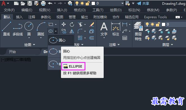Screen dimensions: 186x110
Task: Toggle layer lock padlock in Layers panel
Action: (x=158, y=24)
